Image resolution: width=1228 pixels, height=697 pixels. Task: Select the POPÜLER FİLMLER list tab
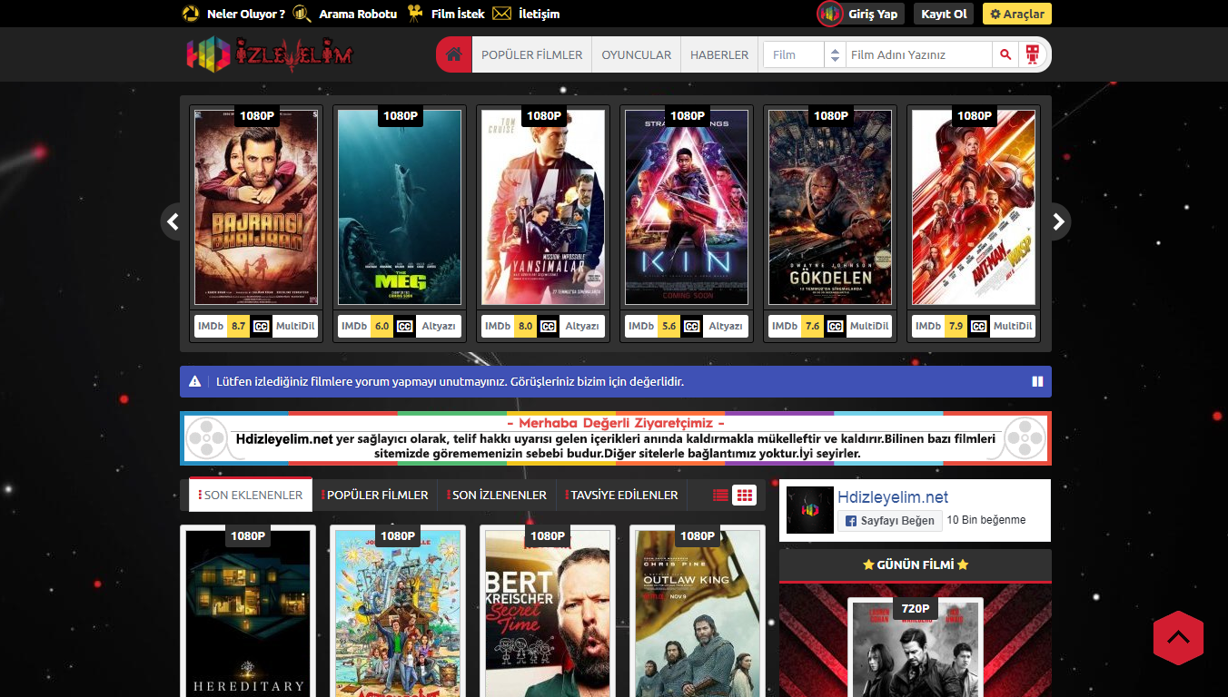pos(375,495)
